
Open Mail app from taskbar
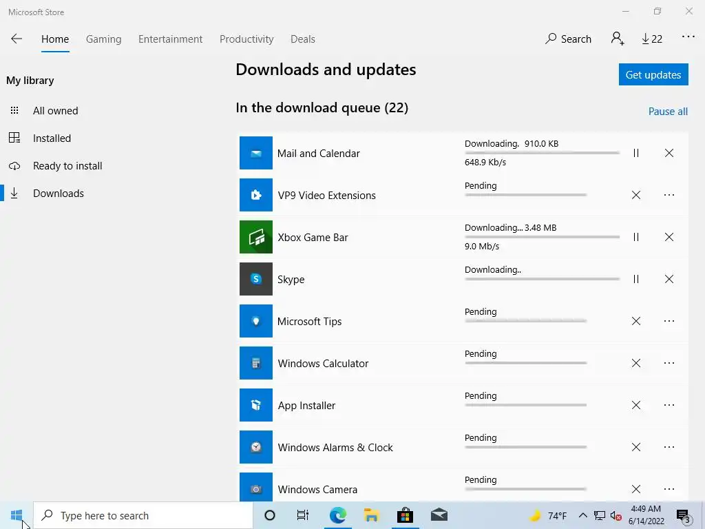pos(439,515)
